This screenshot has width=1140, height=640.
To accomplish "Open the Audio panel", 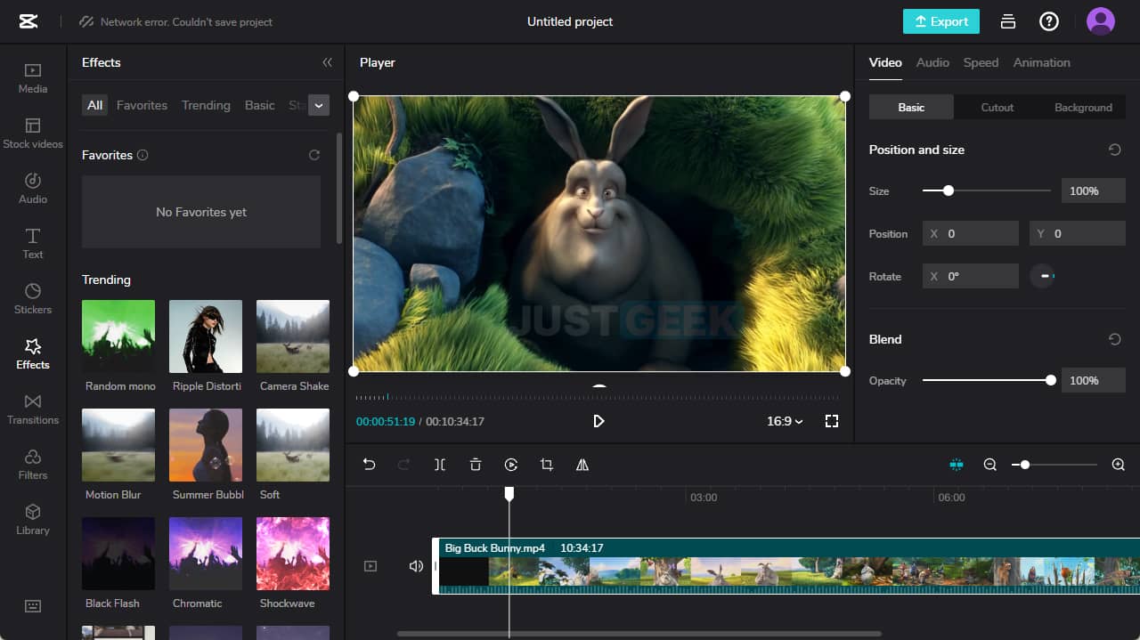I will tap(33, 189).
